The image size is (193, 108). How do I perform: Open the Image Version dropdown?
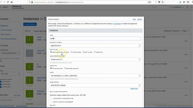click(95, 85)
